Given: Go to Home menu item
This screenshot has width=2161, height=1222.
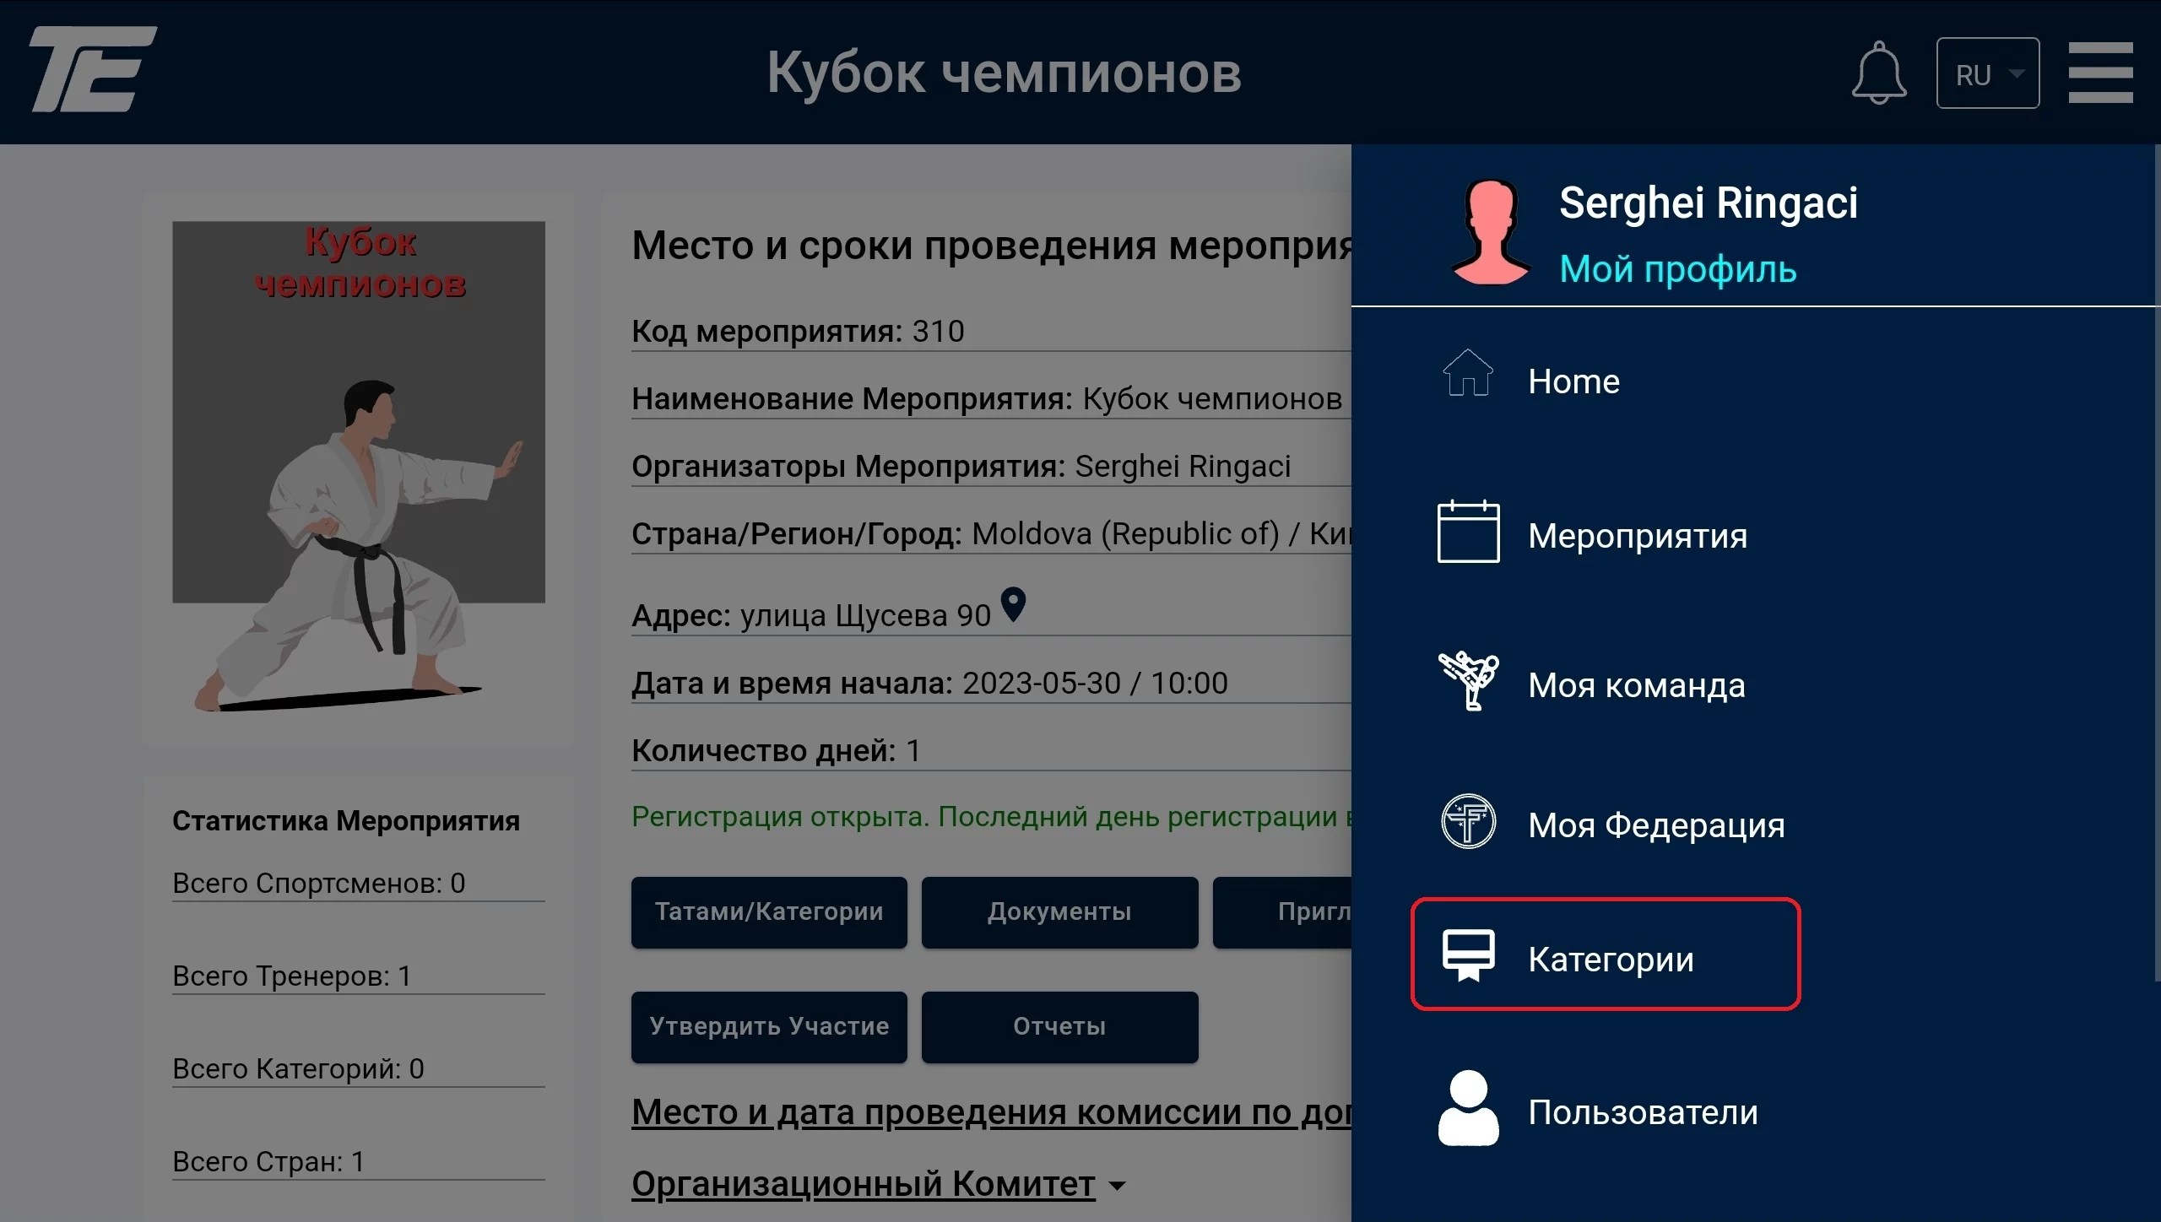Looking at the screenshot, I should pos(1573,381).
